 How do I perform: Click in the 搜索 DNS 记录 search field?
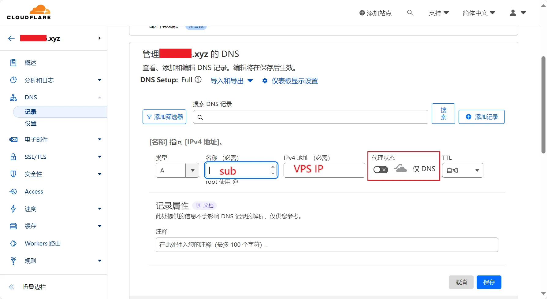coord(311,117)
